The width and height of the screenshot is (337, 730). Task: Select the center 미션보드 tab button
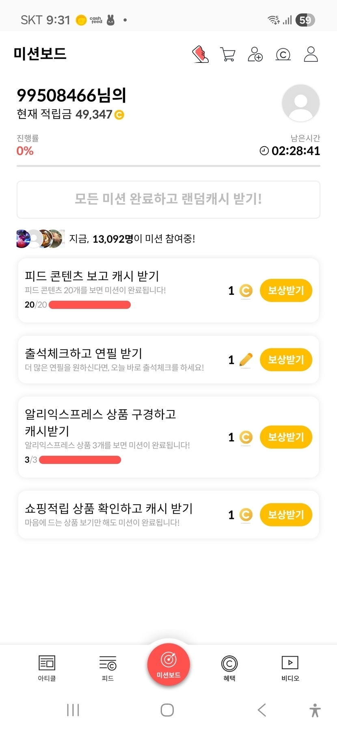tap(168, 665)
